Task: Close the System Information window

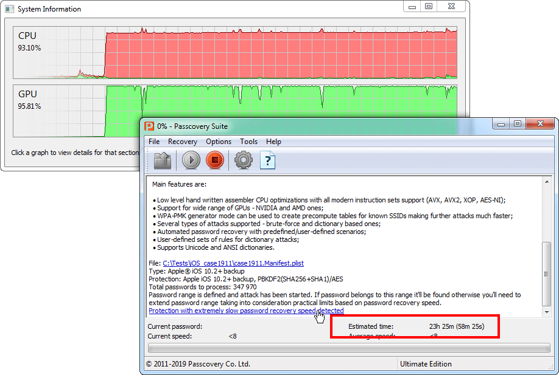Action: click(x=451, y=7)
